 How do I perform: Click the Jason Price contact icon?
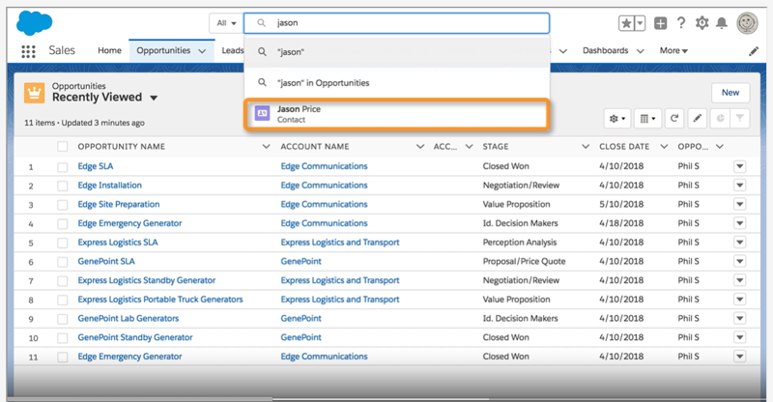(262, 114)
